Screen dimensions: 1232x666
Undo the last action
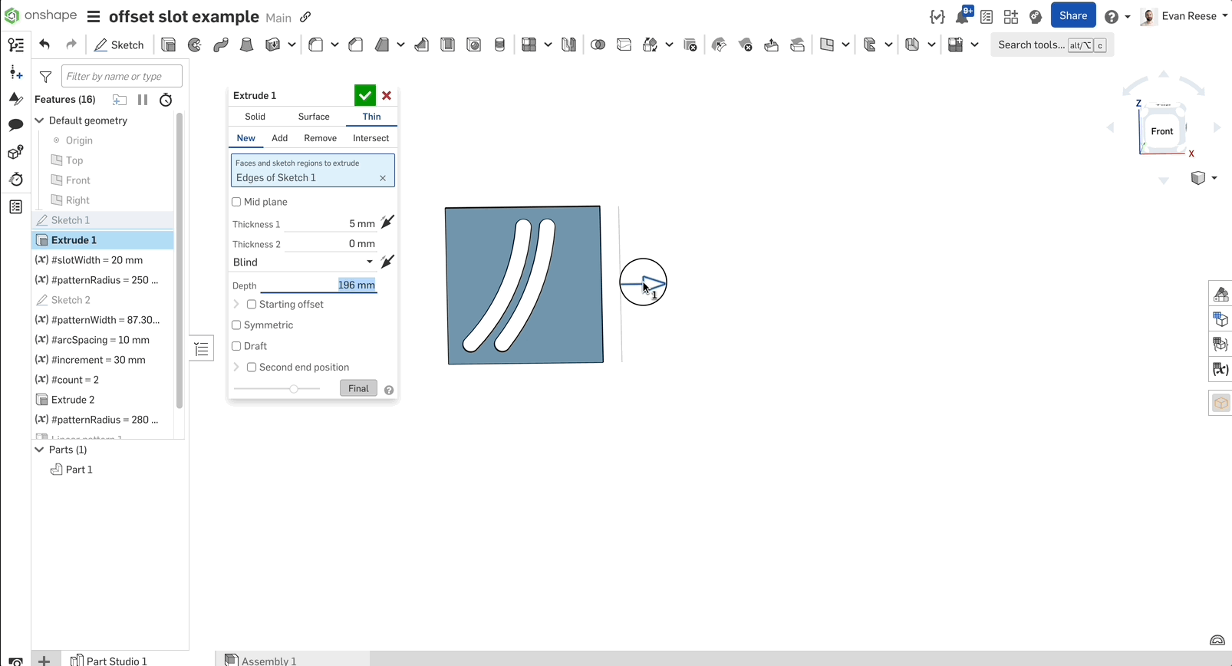click(44, 45)
